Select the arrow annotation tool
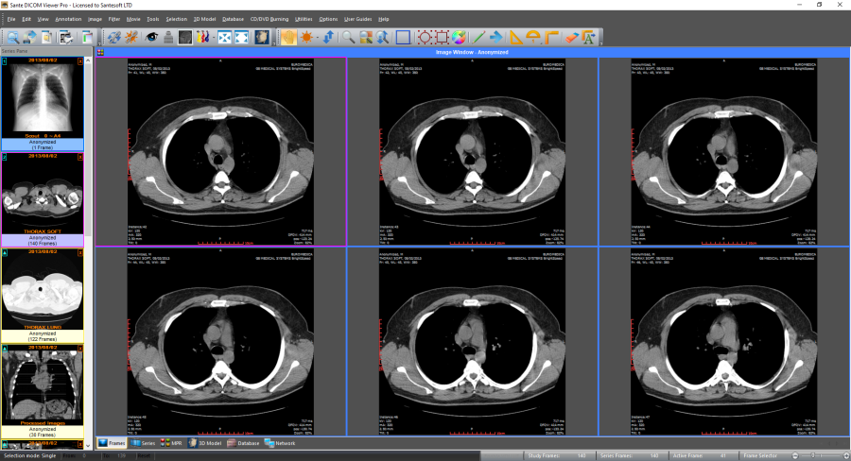The image size is (851, 461). tap(496, 37)
